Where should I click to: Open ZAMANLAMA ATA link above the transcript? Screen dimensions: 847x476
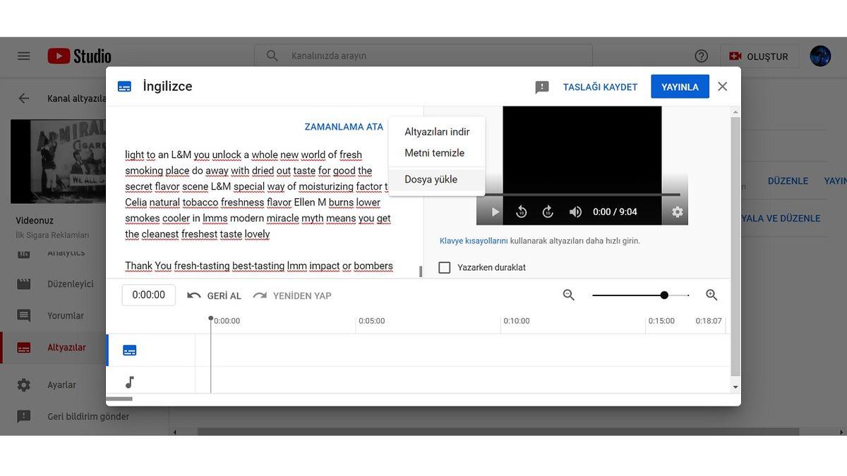[x=344, y=126]
